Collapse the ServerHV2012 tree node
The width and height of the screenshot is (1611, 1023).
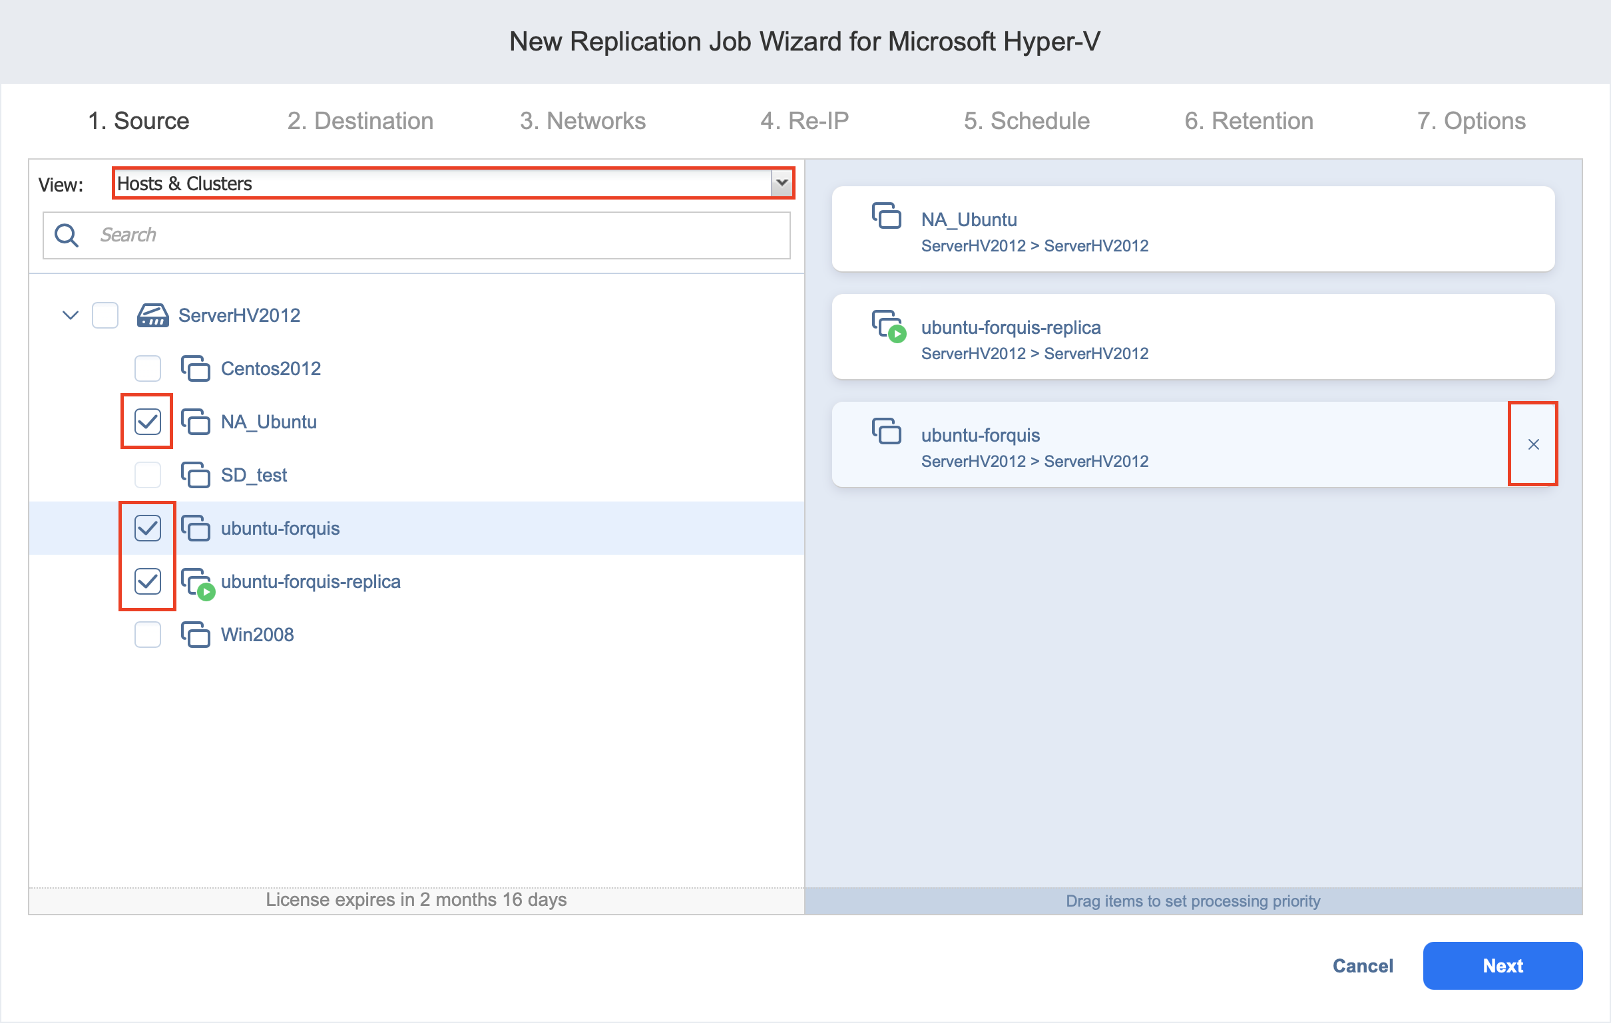click(71, 315)
